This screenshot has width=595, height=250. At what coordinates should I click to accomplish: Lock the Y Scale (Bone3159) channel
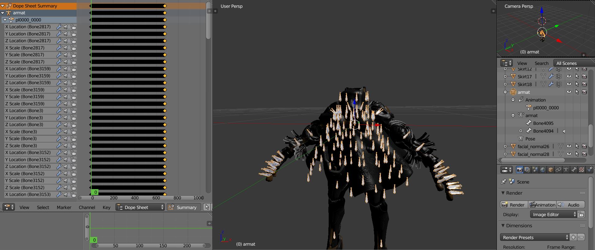(74, 97)
